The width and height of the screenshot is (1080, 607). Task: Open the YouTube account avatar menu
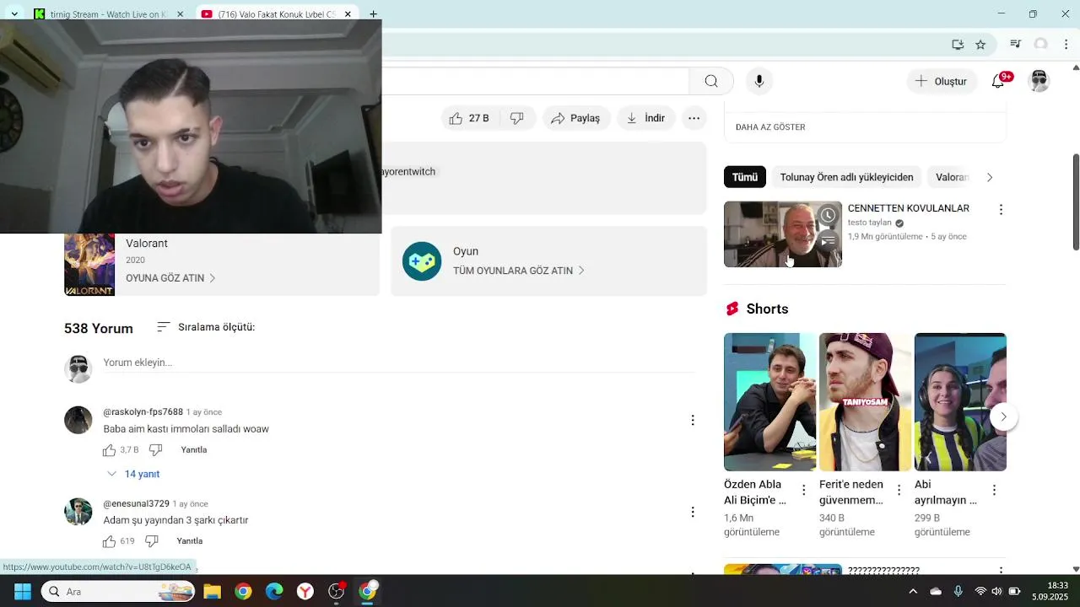click(1039, 81)
